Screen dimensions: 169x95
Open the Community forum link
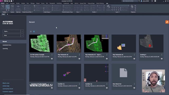[8, 89]
